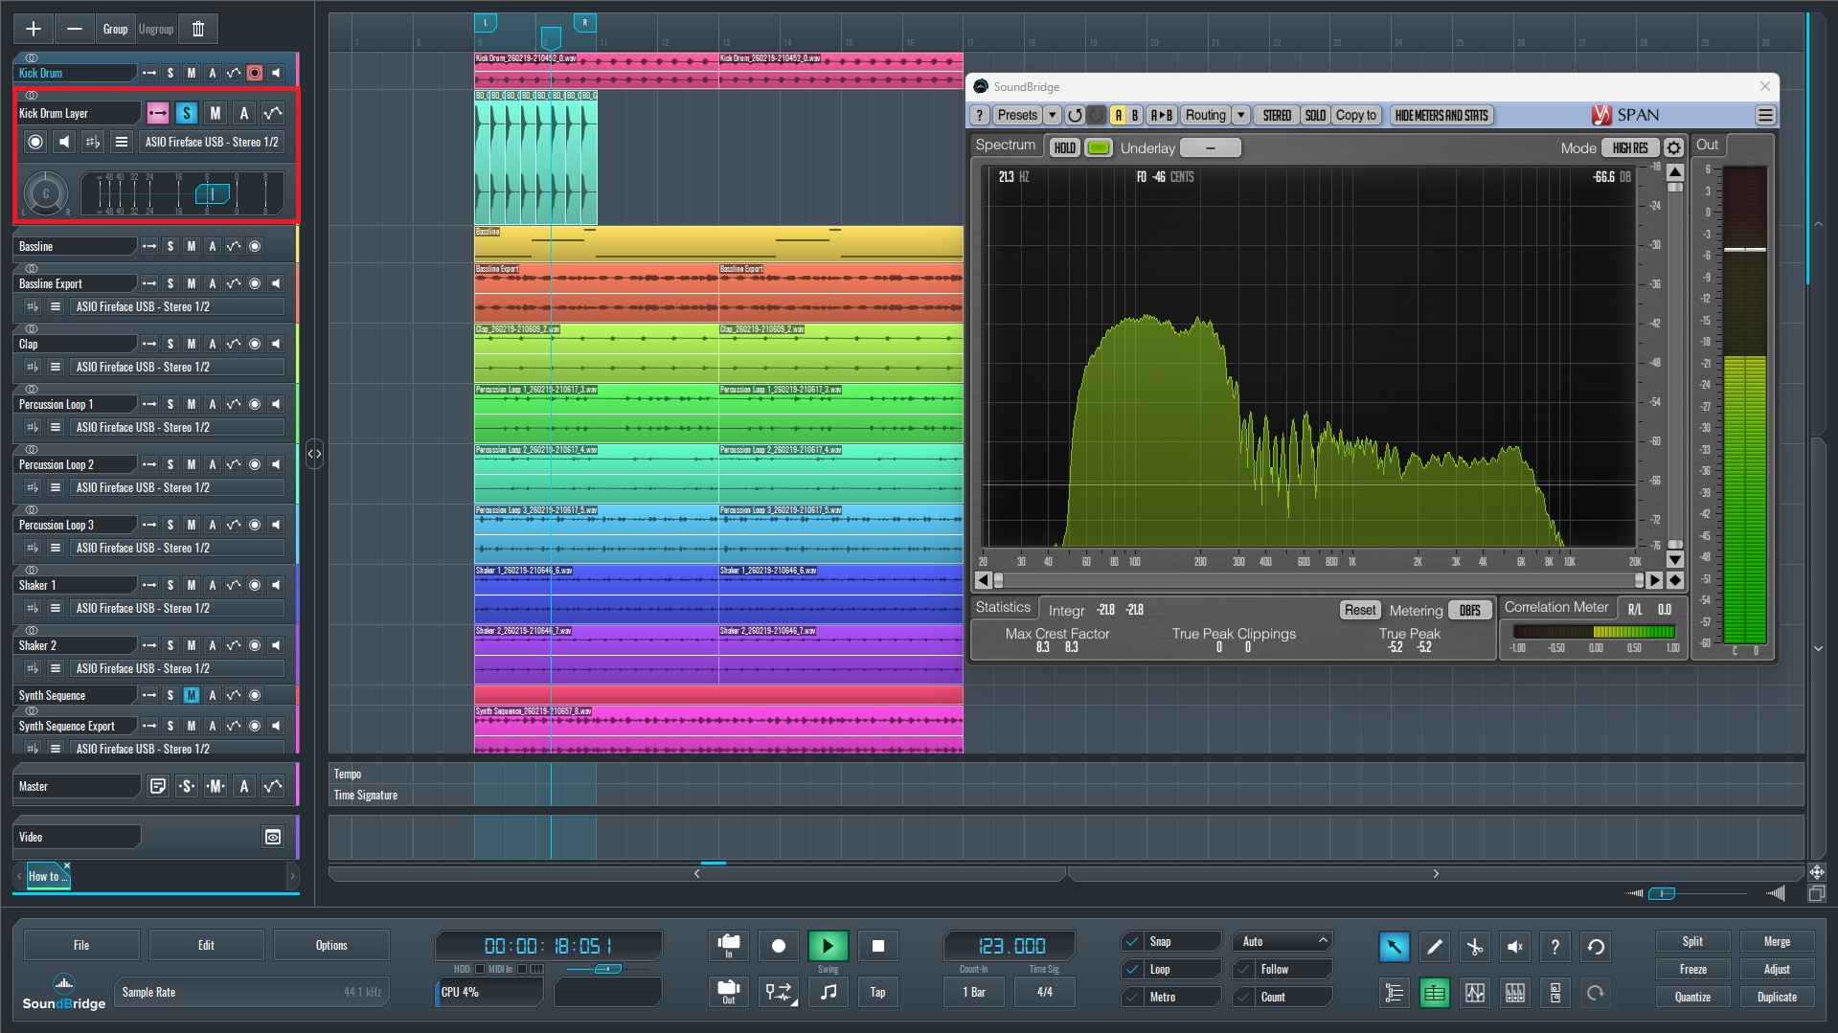Open SPAN spectrum settings gear
The height and width of the screenshot is (1033, 1838).
pos(1673,147)
